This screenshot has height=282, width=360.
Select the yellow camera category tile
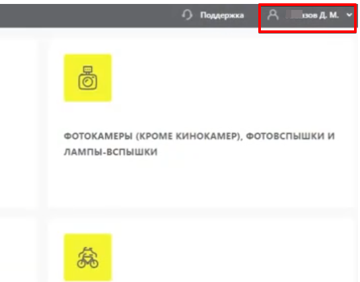click(x=88, y=78)
